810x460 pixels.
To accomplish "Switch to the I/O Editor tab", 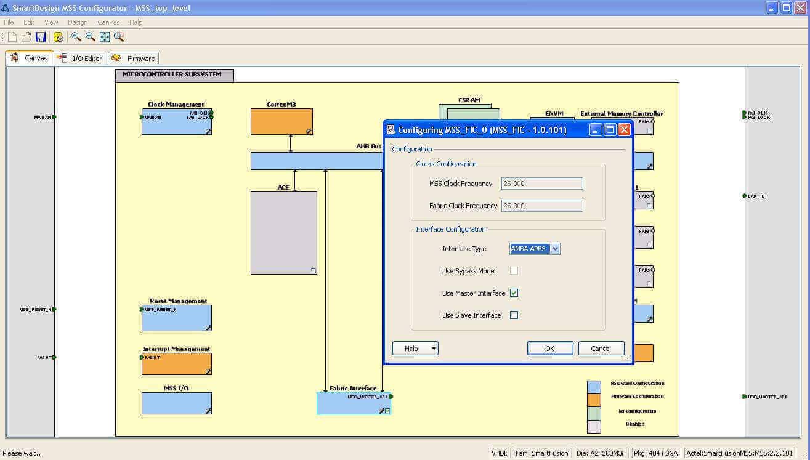I will click(80, 59).
